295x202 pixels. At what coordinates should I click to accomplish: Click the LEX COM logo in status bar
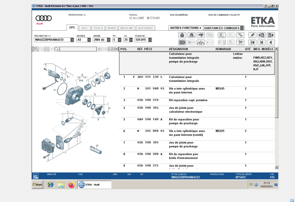tap(35, 176)
